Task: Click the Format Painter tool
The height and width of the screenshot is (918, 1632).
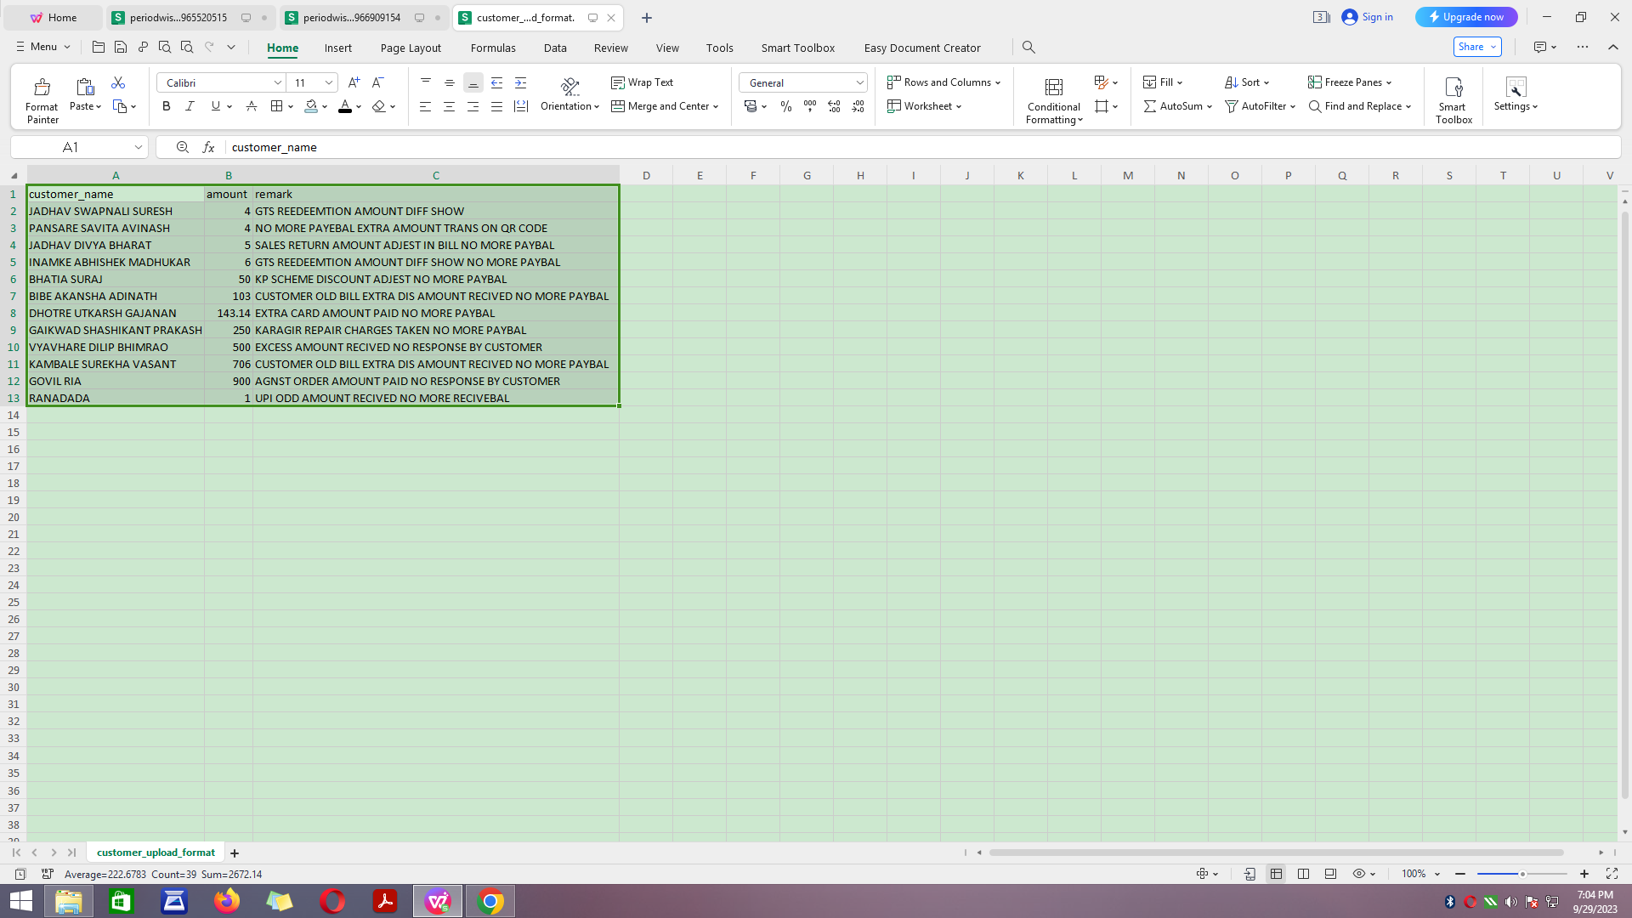Action: (42, 100)
